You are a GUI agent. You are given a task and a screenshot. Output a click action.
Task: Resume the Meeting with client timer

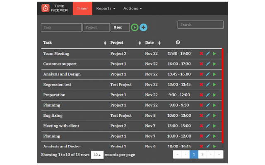point(214,126)
